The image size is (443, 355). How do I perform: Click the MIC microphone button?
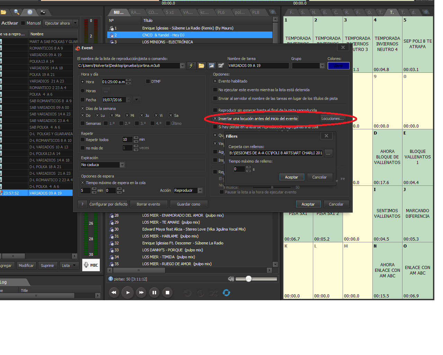tap(91, 265)
